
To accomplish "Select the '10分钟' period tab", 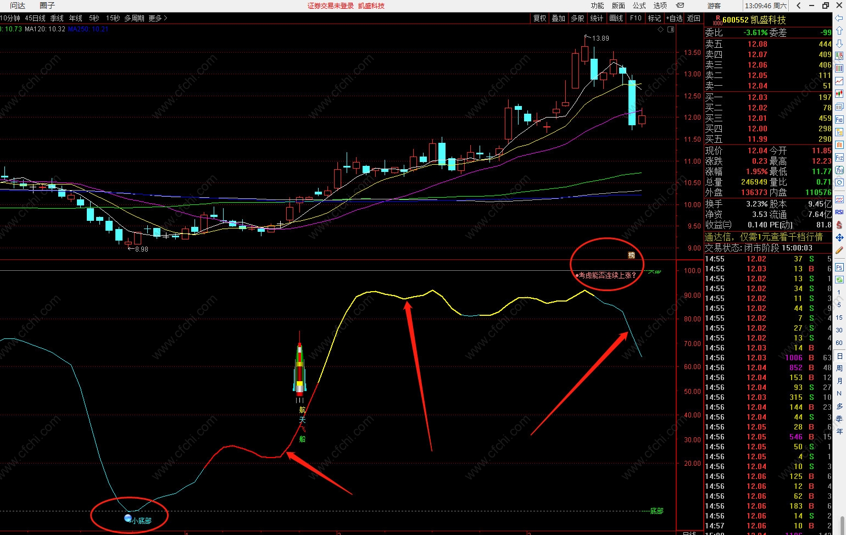I will click(10, 18).
